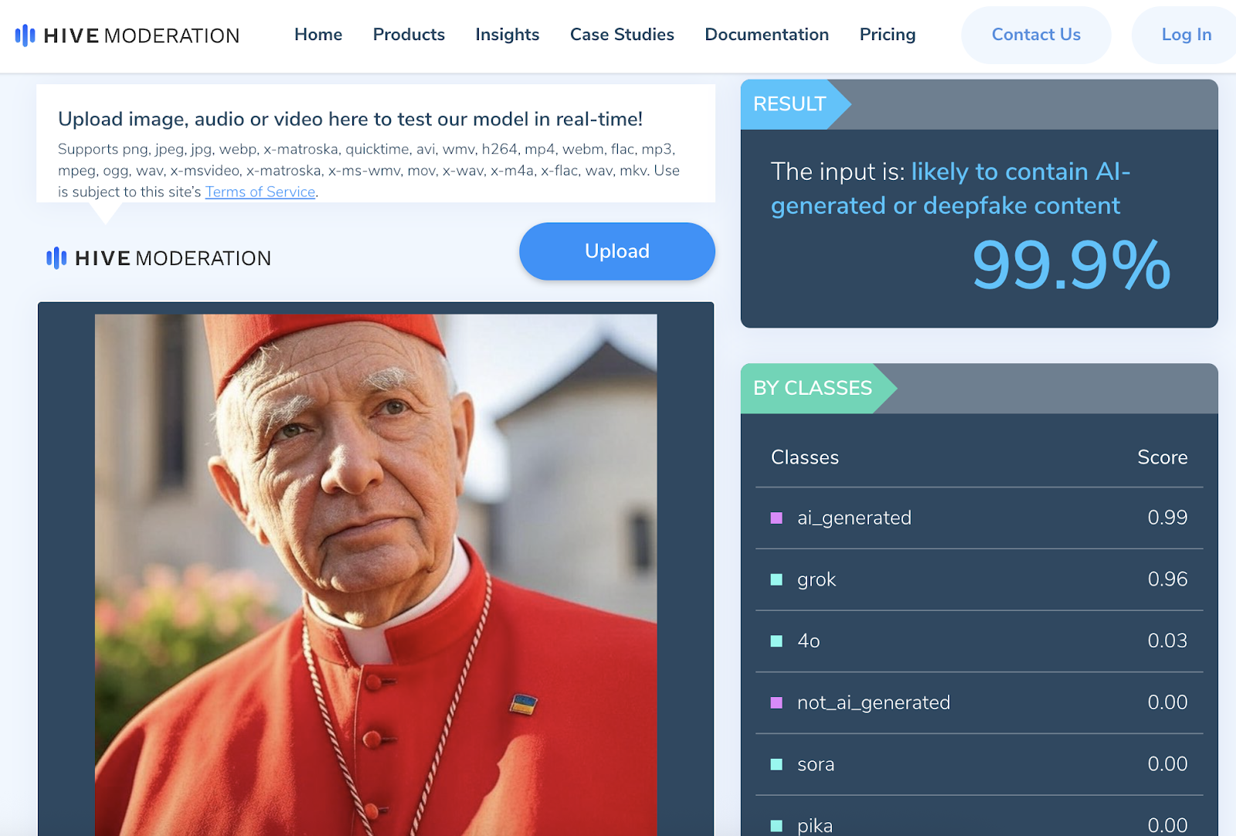The image size is (1236, 836).
Task: Open the Products menu
Action: point(409,35)
